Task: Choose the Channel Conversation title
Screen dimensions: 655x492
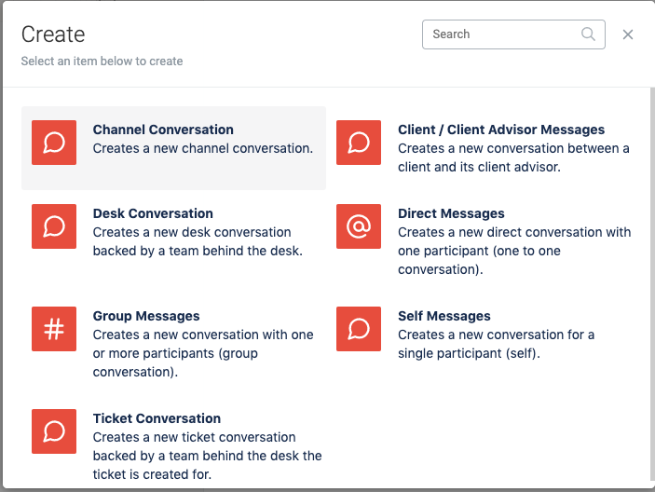Action: (x=163, y=130)
